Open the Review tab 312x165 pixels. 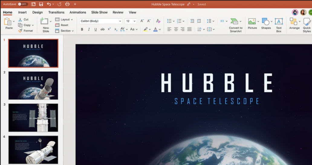[x=118, y=12]
